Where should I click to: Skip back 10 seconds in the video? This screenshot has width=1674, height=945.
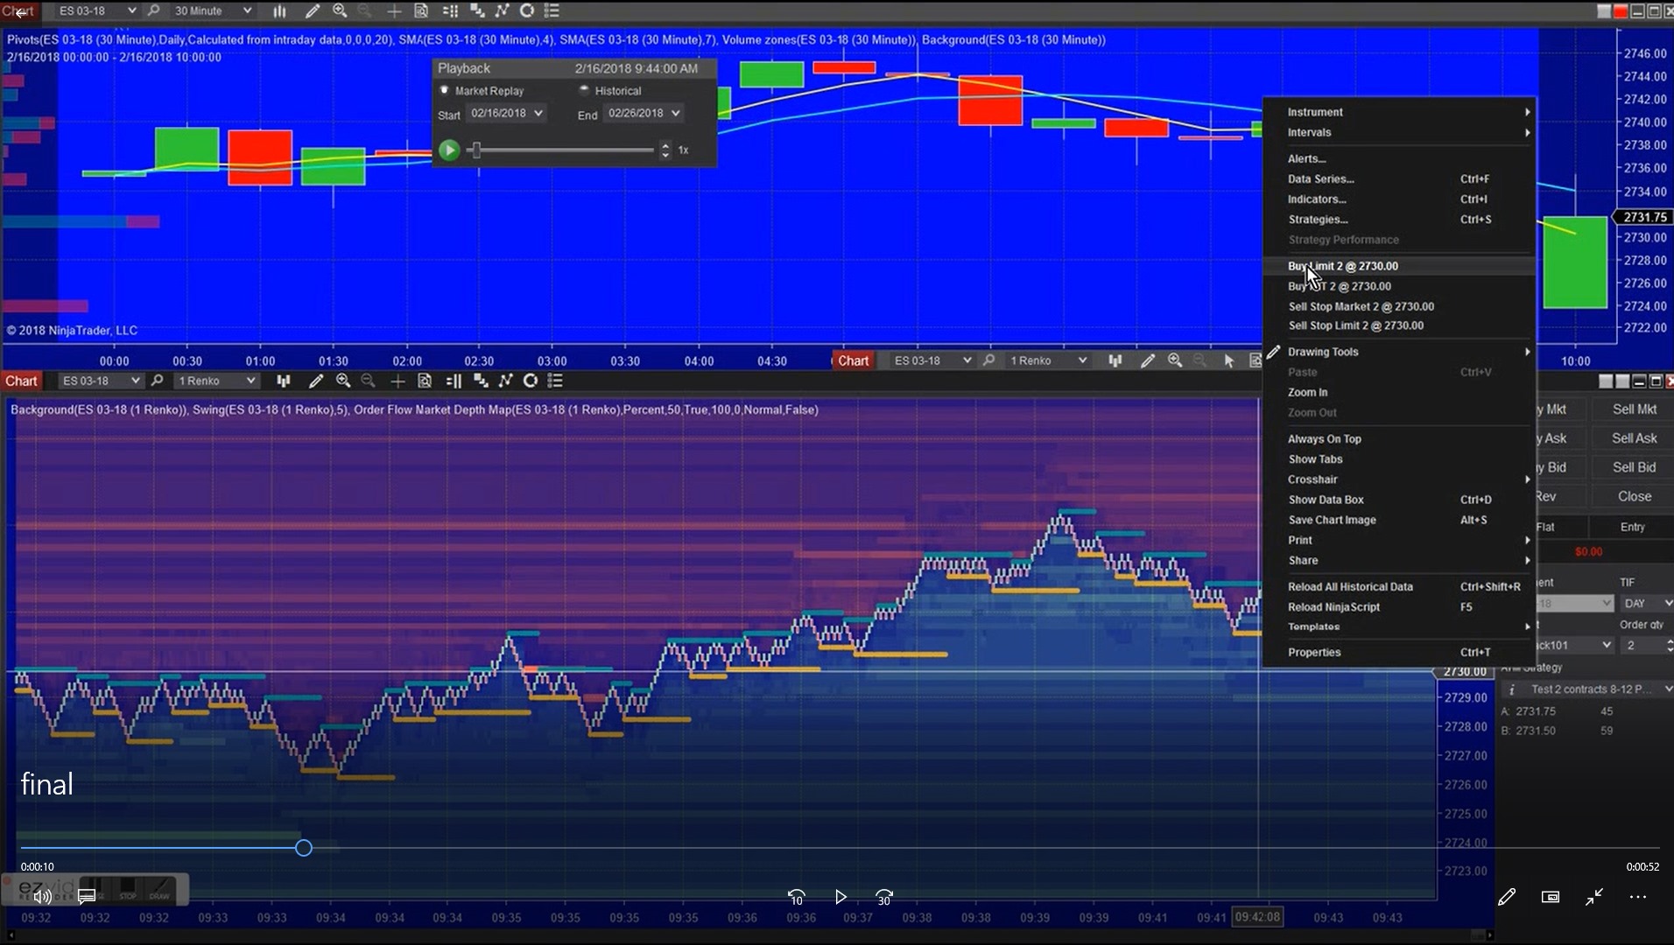point(797,897)
